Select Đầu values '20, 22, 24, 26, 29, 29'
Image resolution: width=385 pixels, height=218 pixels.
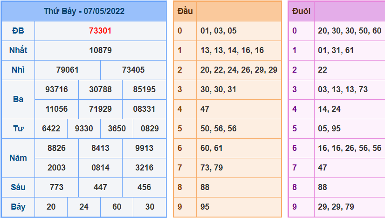[x=239, y=70]
